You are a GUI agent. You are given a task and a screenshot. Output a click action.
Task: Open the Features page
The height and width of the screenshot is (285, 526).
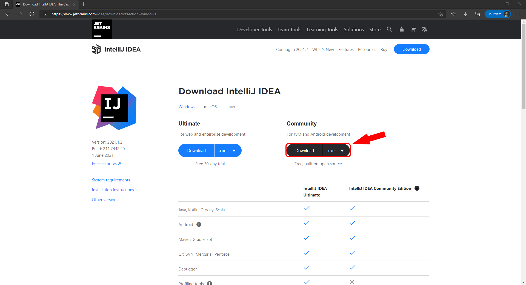click(x=346, y=50)
